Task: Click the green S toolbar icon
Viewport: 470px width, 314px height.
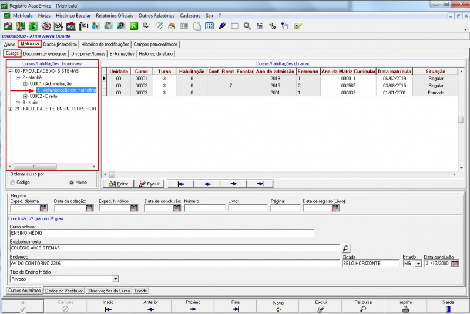Action: pyautogui.click(x=134, y=26)
